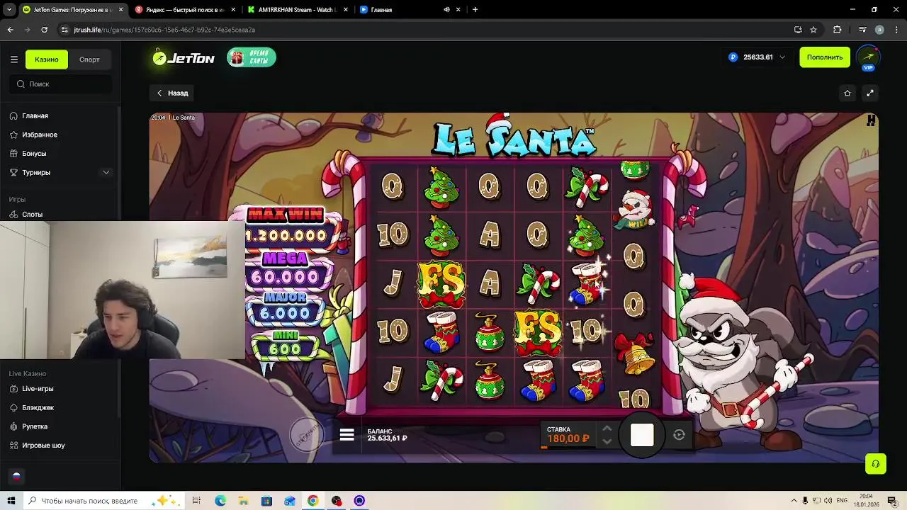Image resolution: width=907 pixels, height=510 pixels.
Task: Open the volume control in the tray
Action: point(828,501)
